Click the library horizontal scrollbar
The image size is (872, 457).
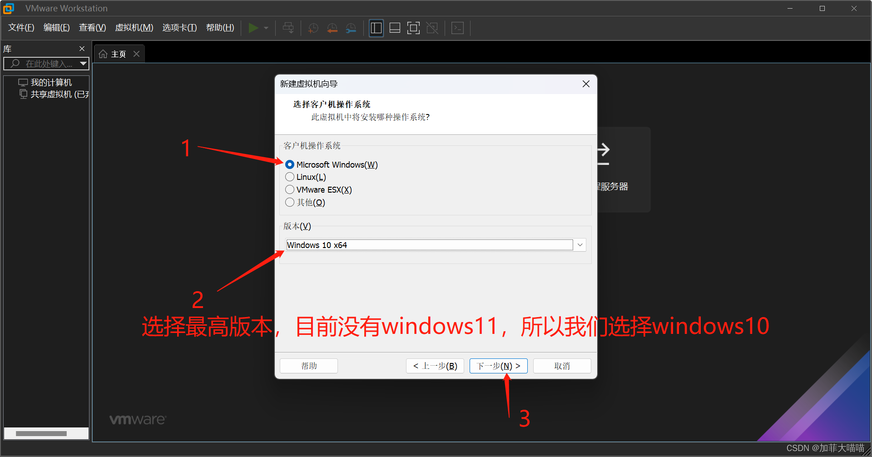tap(41, 433)
